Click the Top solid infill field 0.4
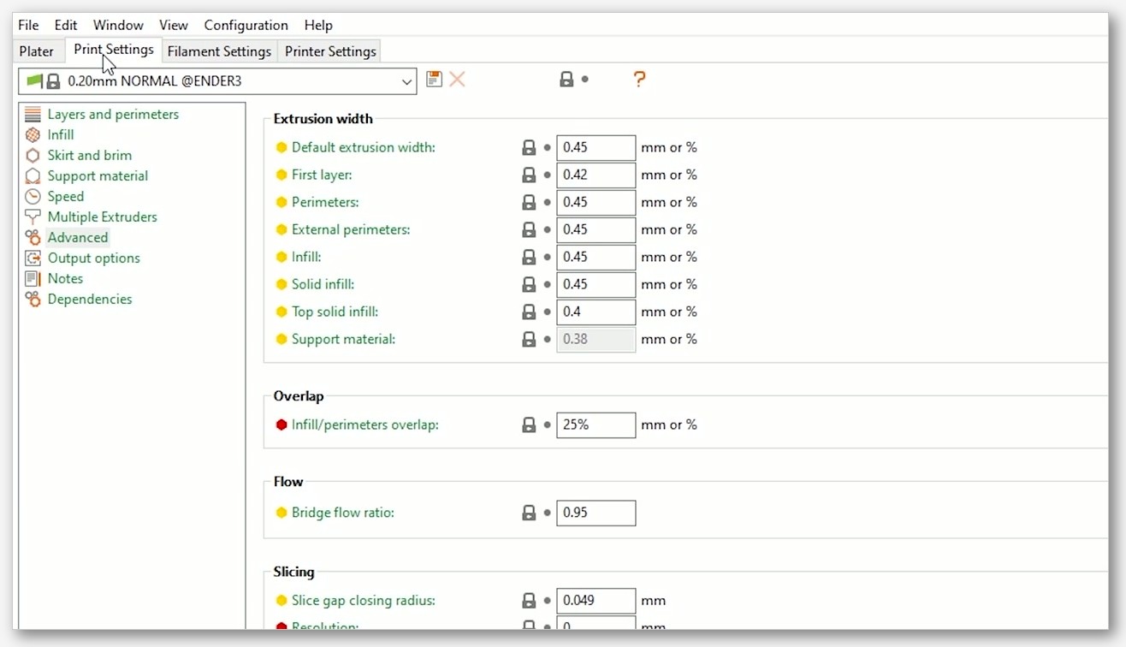 coord(596,312)
